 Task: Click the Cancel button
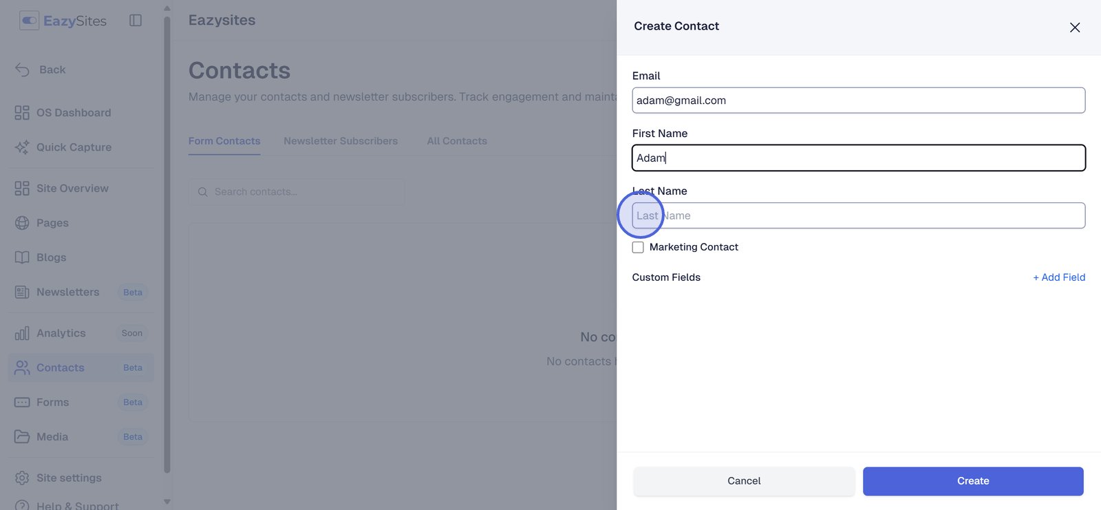pos(744,481)
